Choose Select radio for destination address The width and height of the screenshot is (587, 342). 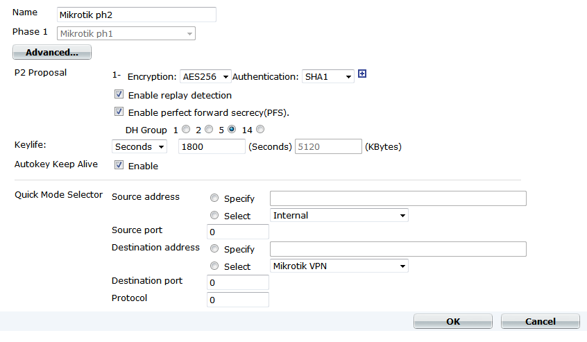click(x=214, y=266)
